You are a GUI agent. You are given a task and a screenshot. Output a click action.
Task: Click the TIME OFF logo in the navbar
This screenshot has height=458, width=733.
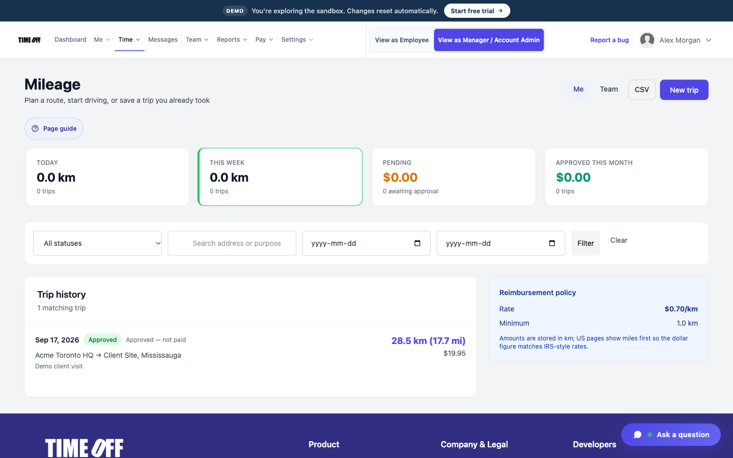pos(30,40)
